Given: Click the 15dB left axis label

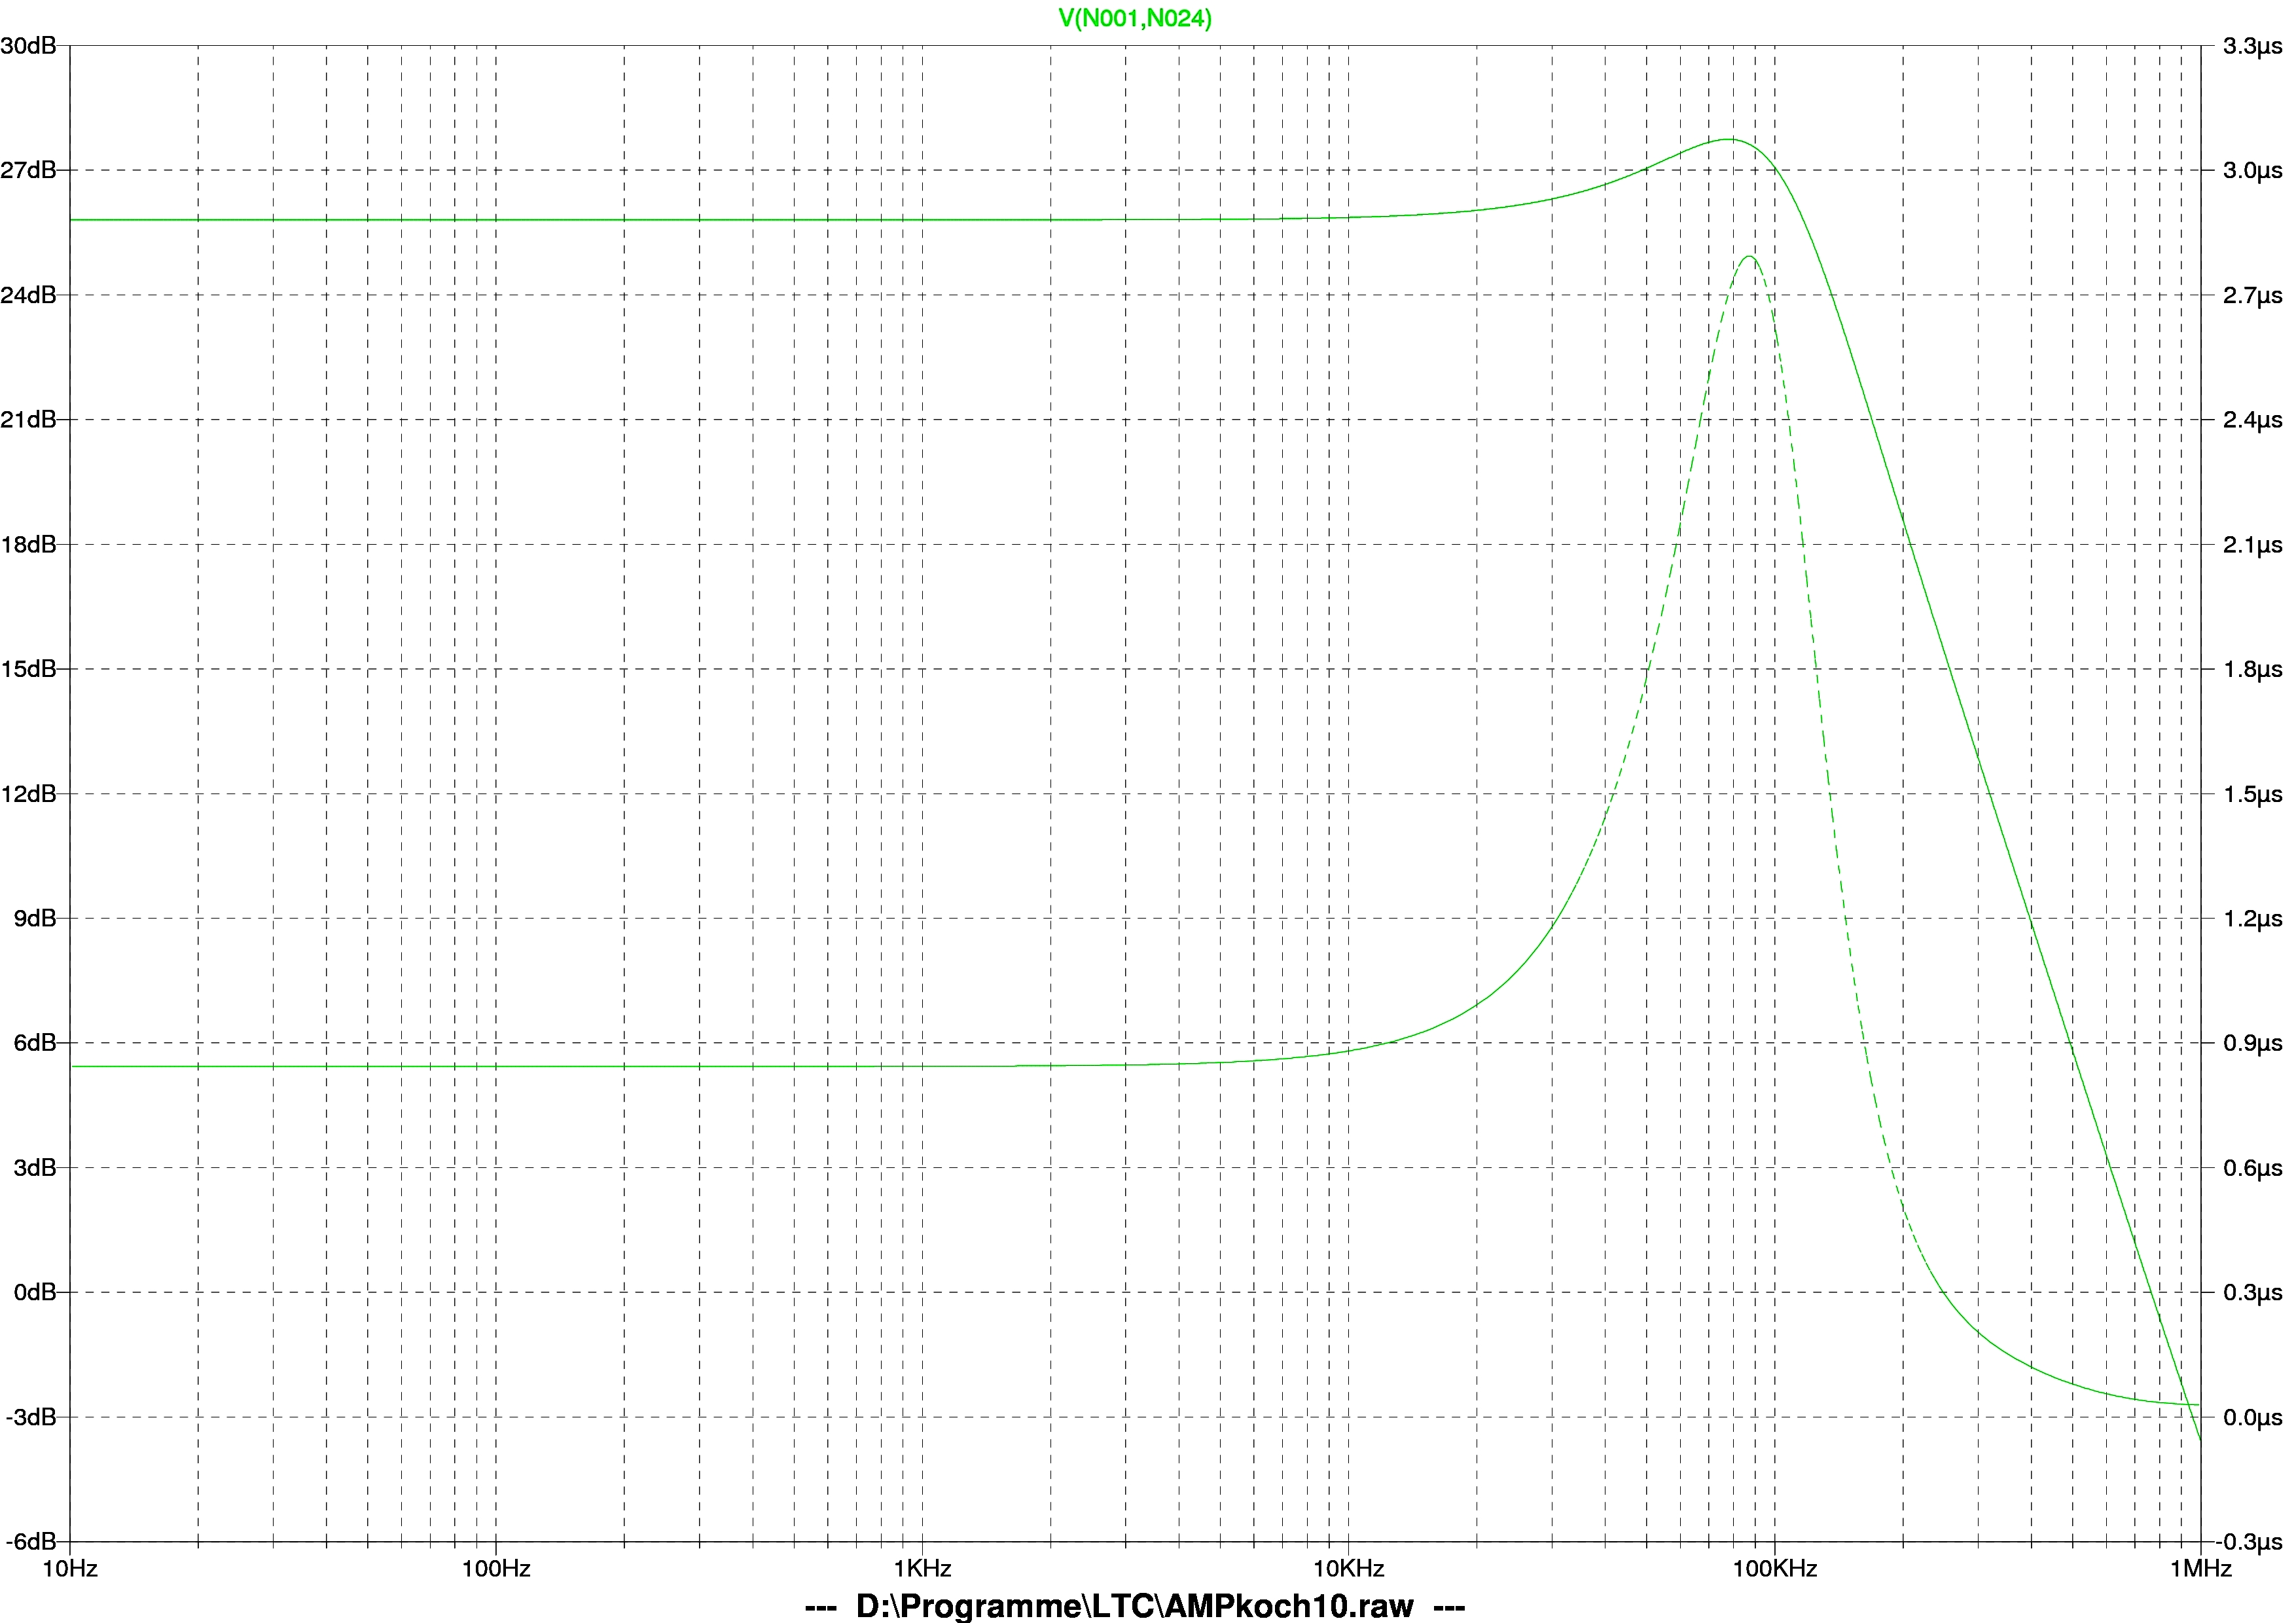Looking at the screenshot, I should coord(28,669).
